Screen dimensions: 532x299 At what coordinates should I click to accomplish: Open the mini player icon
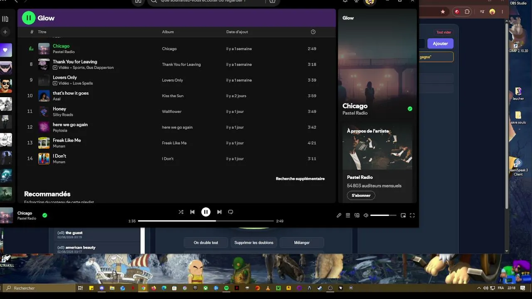click(403, 215)
